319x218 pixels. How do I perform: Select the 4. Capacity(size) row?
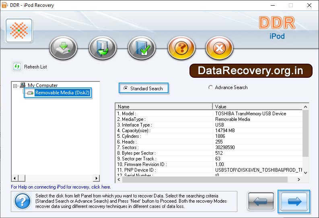[209, 131]
